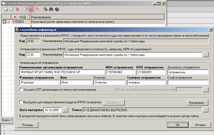Click the Представляется в Код field
Image resolution: width=214 pixels, height=135 pixels.
tap(33, 41)
